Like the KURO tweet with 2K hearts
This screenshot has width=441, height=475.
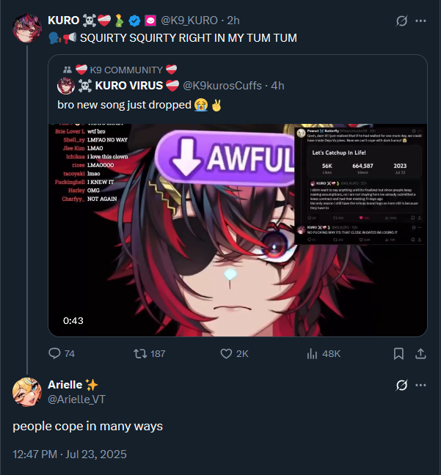pyautogui.click(x=226, y=353)
